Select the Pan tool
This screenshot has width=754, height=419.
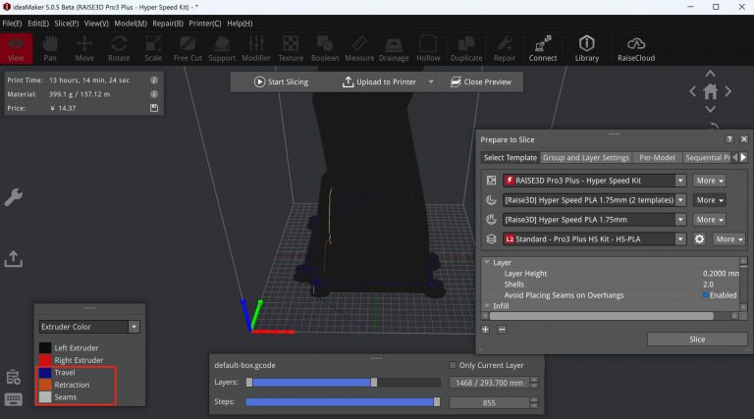point(50,48)
